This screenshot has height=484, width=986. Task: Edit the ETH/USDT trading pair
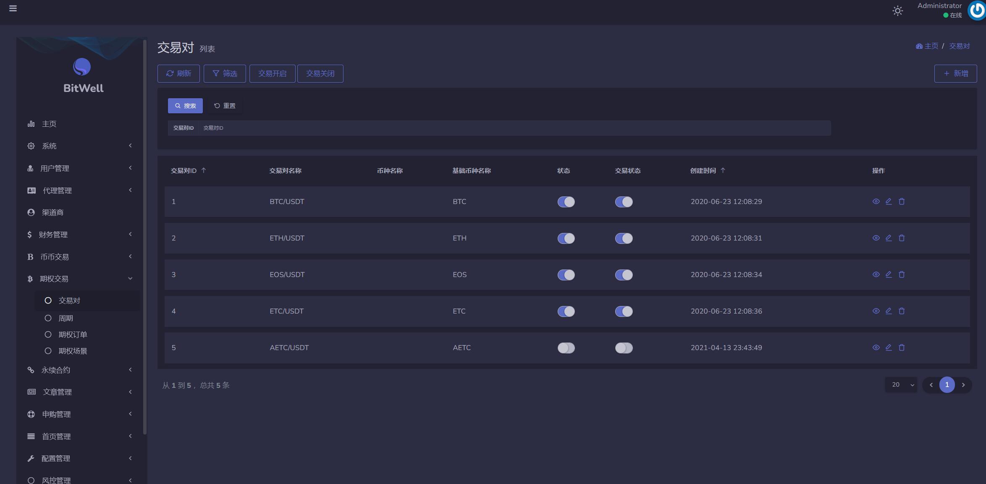click(889, 238)
